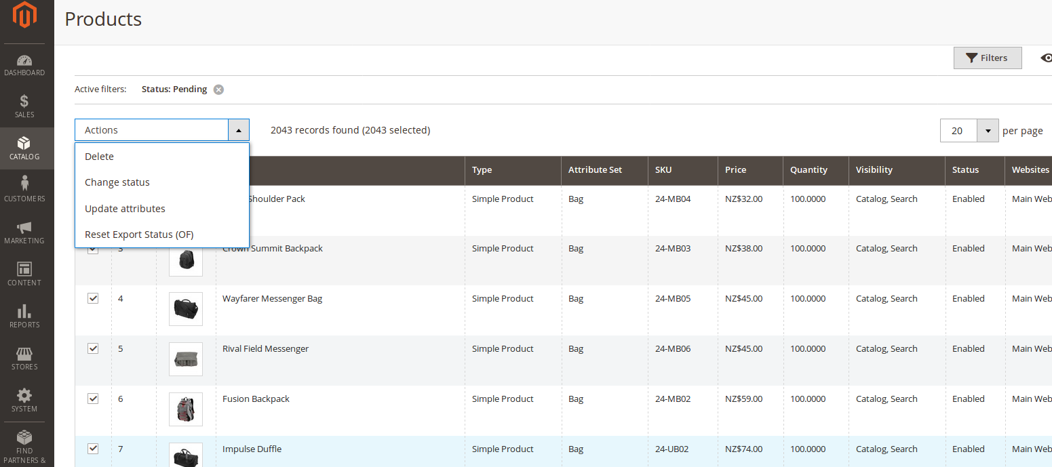Uncheck the Fusion Backpack row checkbox
Viewport: 1052px width, 467px height.
pyautogui.click(x=92, y=399)
